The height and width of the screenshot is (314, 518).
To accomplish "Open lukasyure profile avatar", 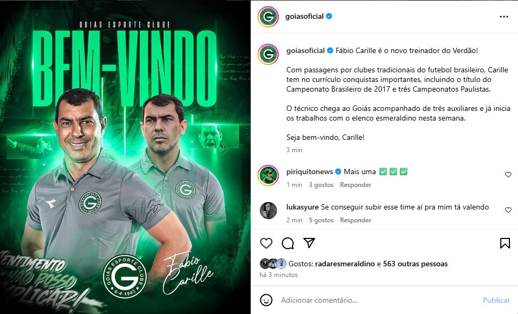I will point(268,211).
